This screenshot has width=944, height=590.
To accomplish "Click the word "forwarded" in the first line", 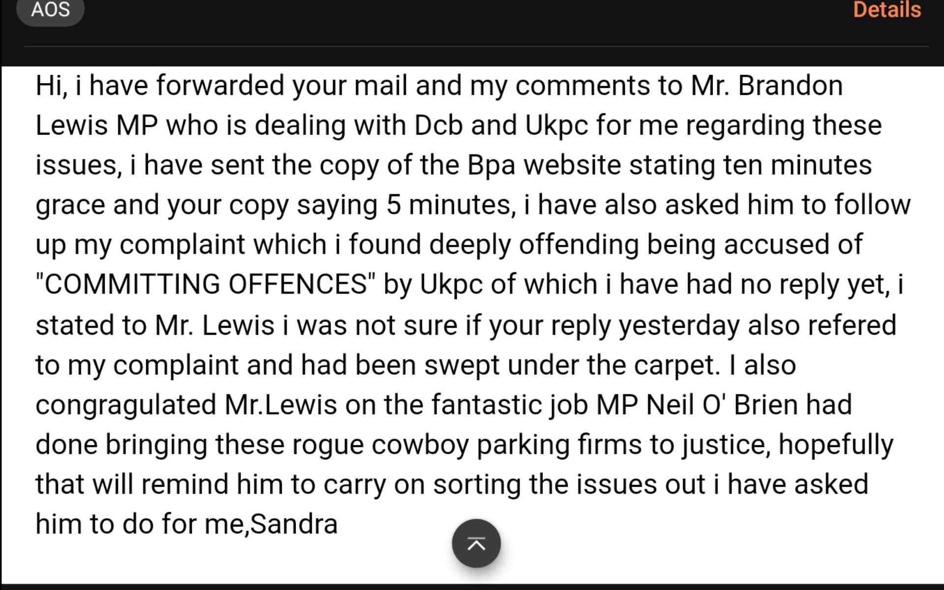I will coord(220,86).
